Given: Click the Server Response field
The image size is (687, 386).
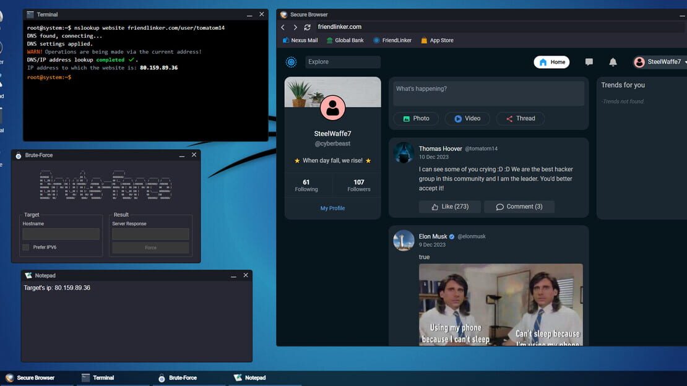Looking at the screenshot, I should coord(151,234).
